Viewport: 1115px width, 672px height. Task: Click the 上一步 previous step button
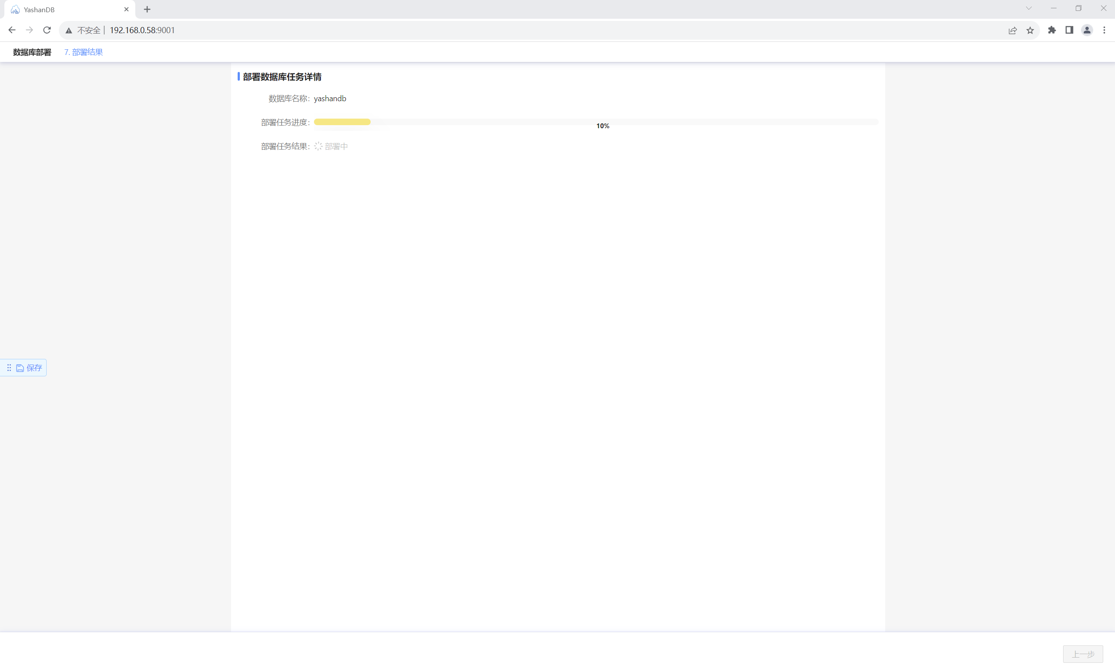[x=1082, y=654]
